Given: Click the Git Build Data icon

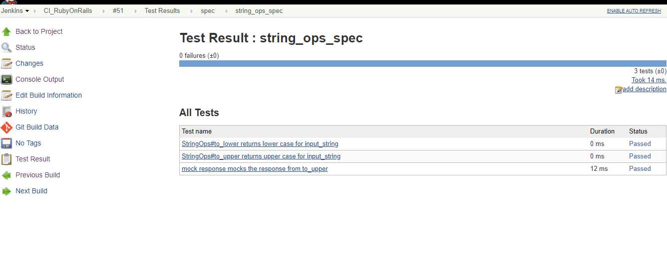Looking at the screenshot, I should [6, 128].
